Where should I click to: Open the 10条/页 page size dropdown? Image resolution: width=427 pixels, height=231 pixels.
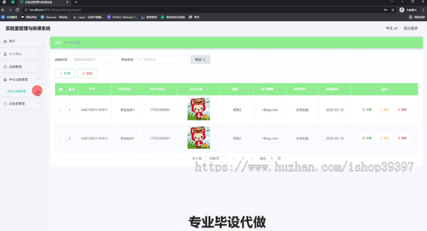click(216, 159)
